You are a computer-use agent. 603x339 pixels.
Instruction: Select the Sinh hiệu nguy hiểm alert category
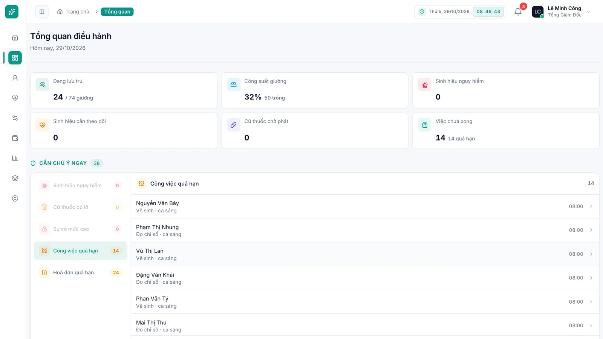(81, 185)
